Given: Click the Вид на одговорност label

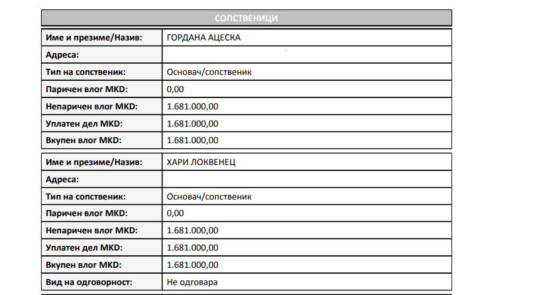Looking at the screenshot, I should point(89,282).
